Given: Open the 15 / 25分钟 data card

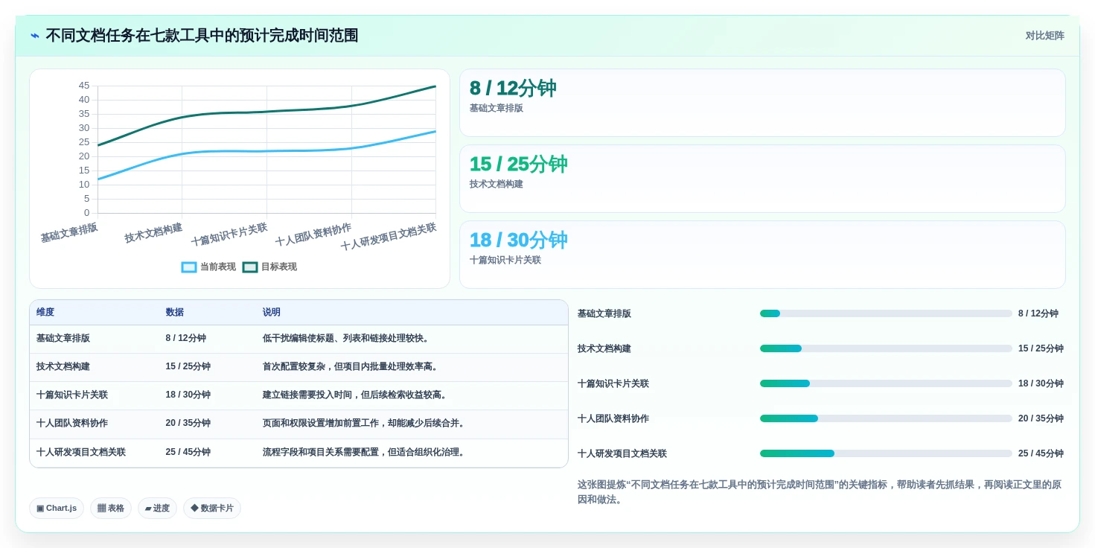Looking at the screenshot, I should [762, 179].
